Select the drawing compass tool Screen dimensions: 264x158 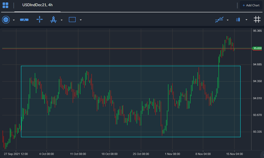pos(53,20)
